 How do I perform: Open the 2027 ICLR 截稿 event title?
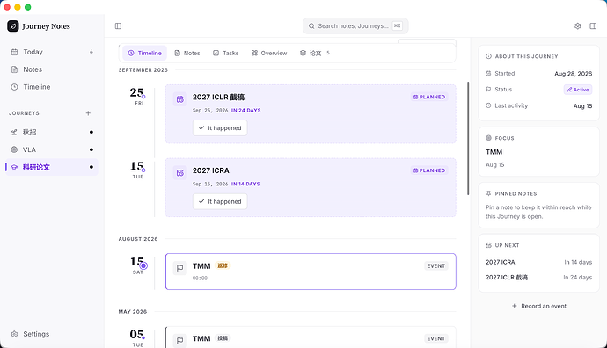[x=219, y=97]
